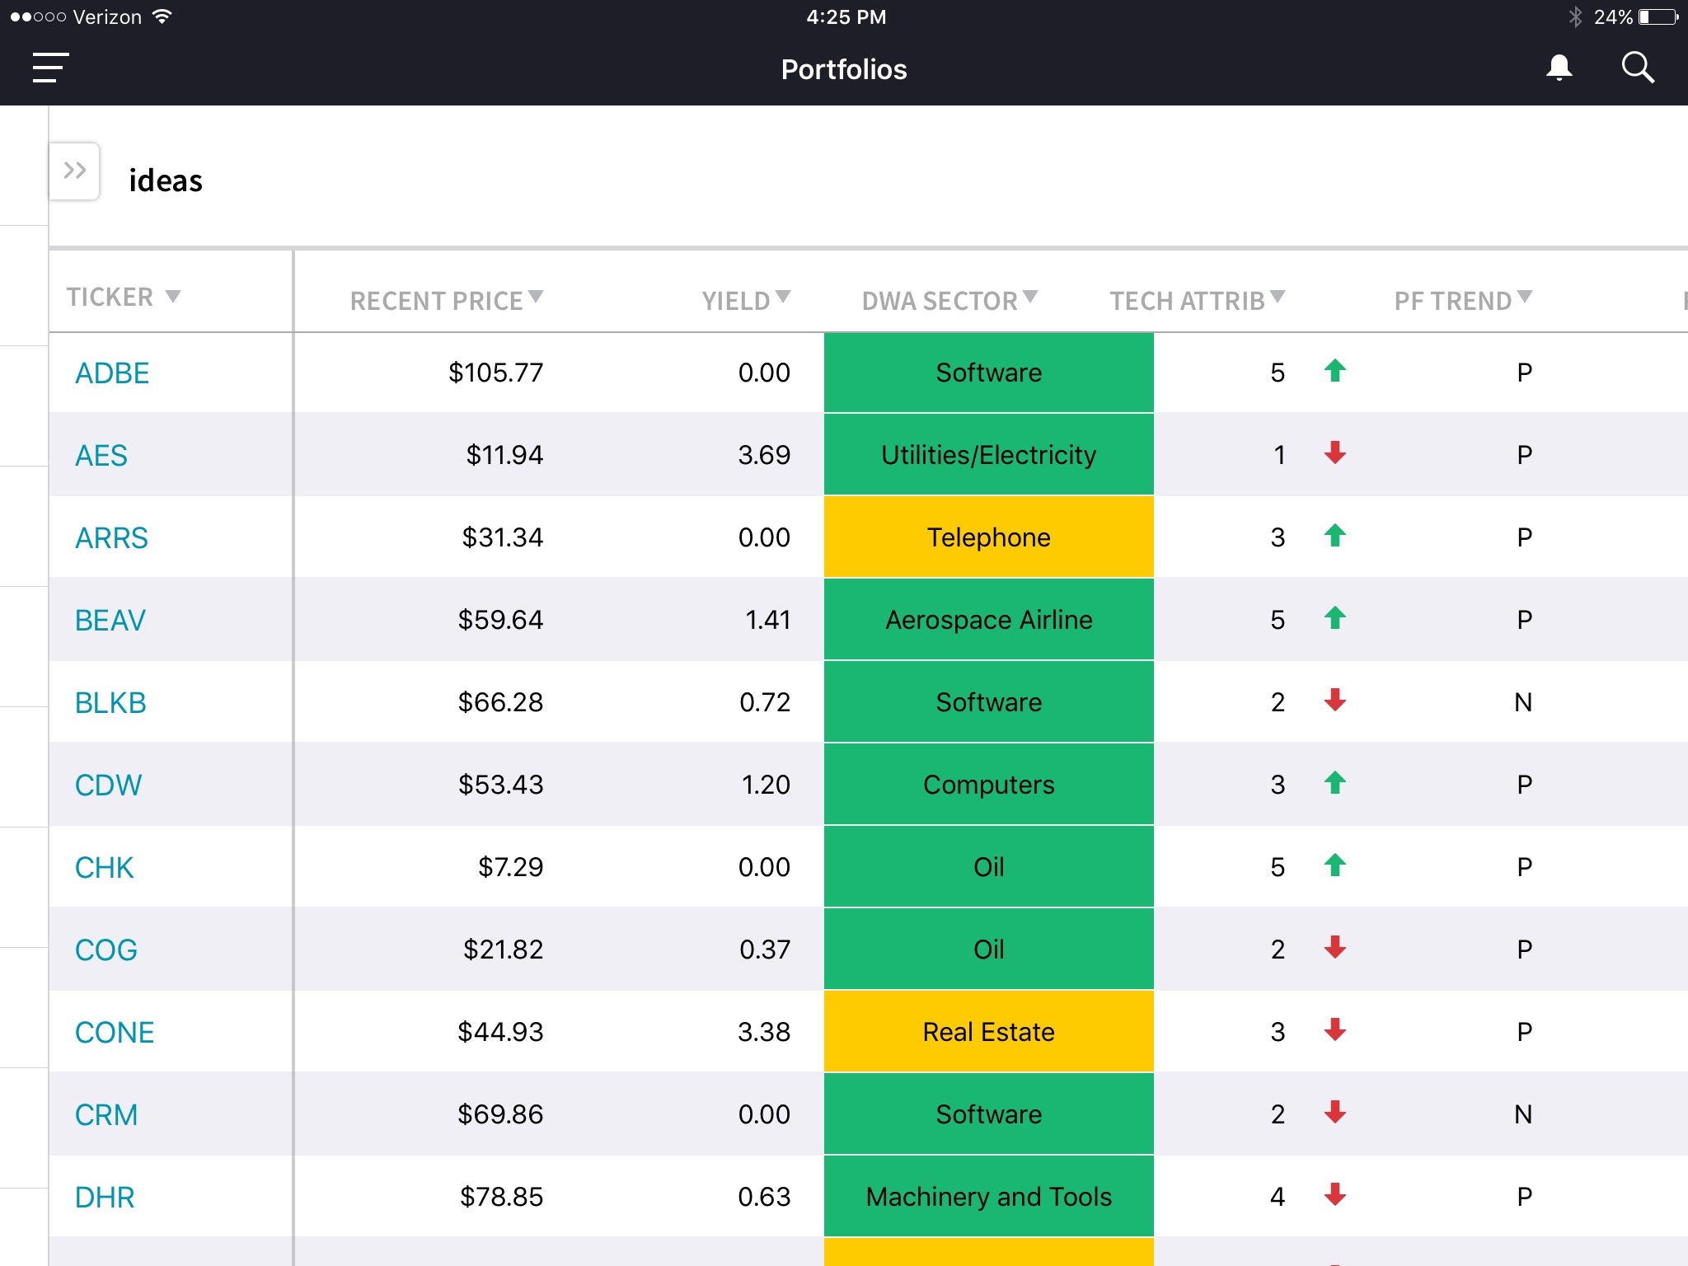Select the Aerospace Airline sector cell
This screenshot has width=1688, height=1266.
989,620
